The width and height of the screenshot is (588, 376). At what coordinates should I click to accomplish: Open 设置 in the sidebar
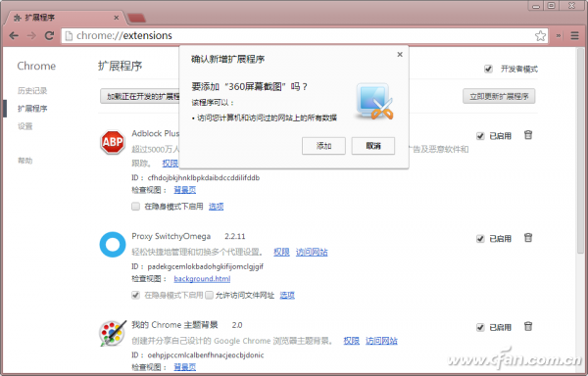point(25,126)
